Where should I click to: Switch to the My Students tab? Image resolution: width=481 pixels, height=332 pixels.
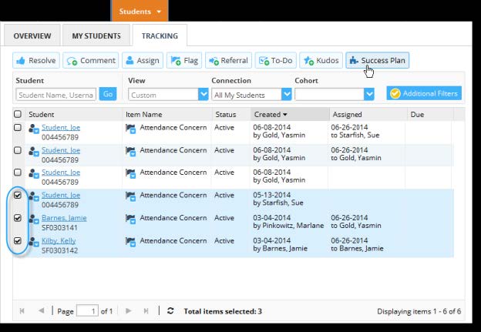click(x=96, y=35)
